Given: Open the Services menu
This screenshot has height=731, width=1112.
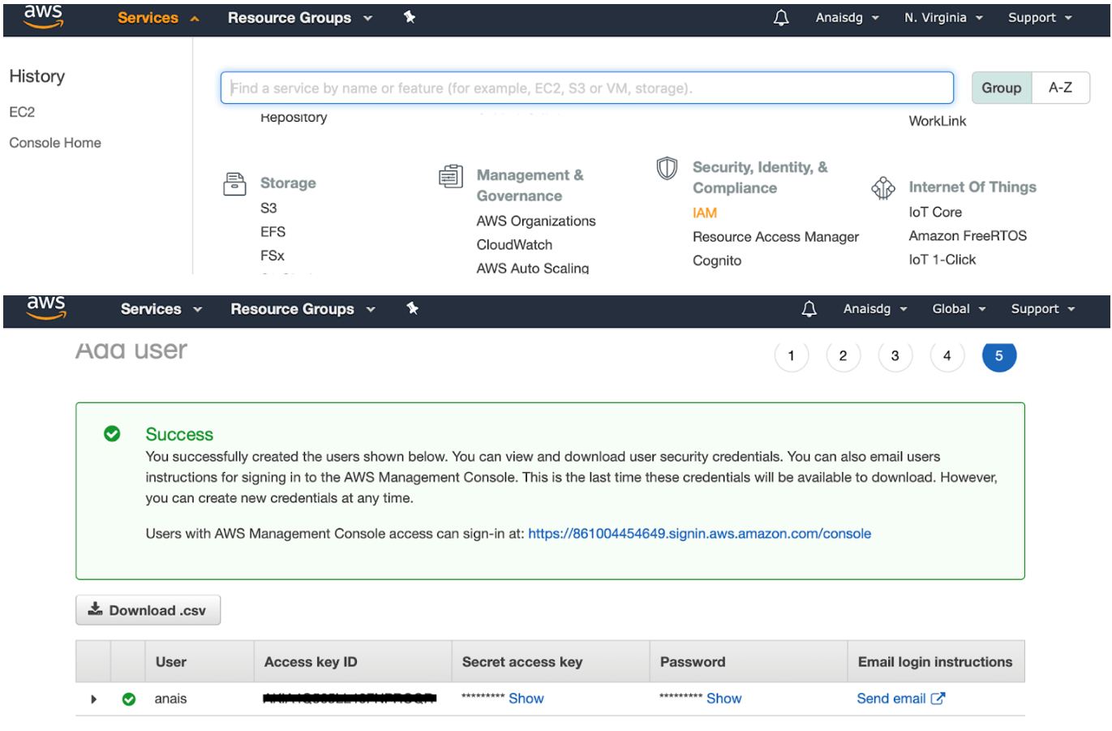Looking at the screenshot, I should click(148, 17).
